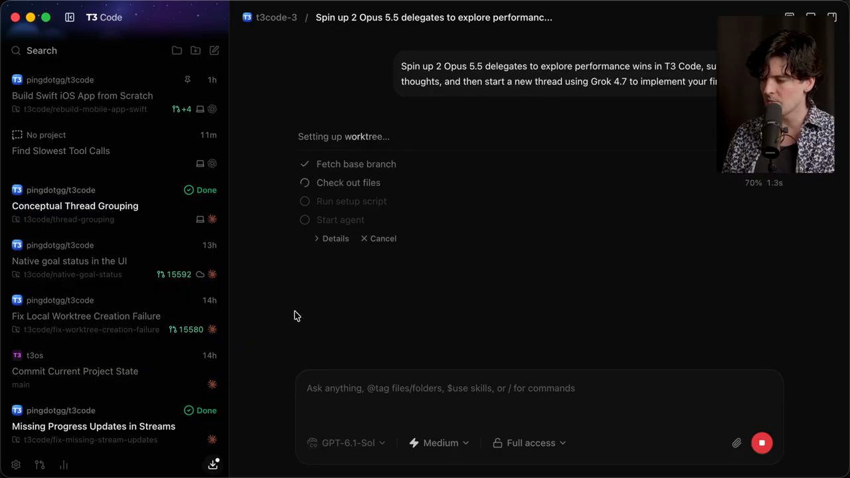Click the thread title in the header breadcrumb
Screen dimensions: 850x478
[434, 17]
